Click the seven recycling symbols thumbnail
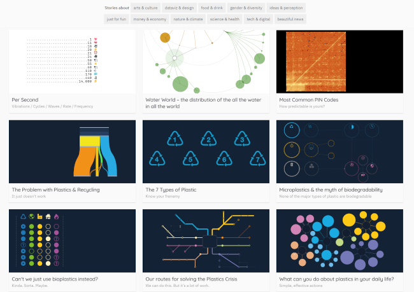The height and width of the screenshot is (292, 414). coord(206,151)
